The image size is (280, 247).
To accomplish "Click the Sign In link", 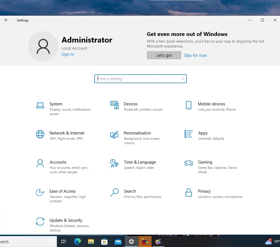I will (68, 54).
